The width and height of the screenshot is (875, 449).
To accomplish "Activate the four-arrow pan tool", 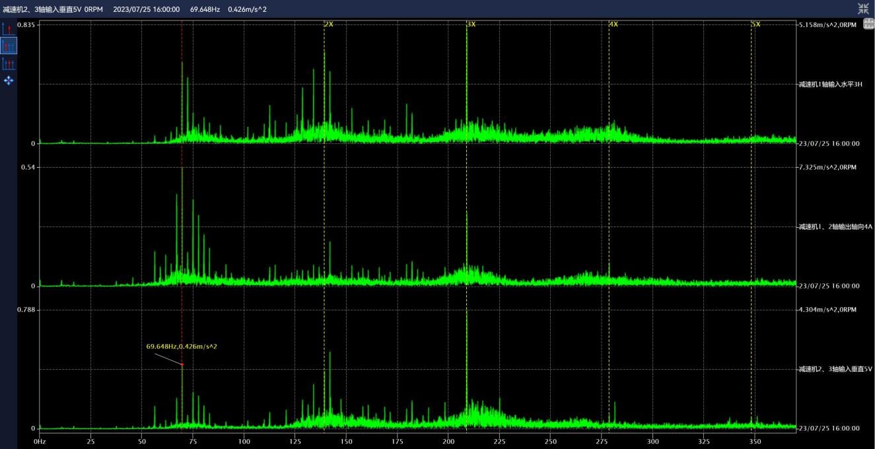I will pyautogui.click(x=9, y=81).
